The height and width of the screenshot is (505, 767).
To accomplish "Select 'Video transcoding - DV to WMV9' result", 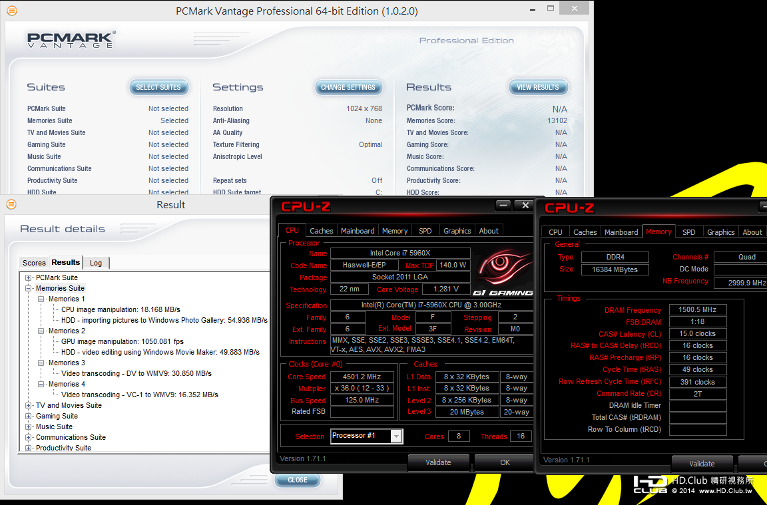I will point(136,373).
